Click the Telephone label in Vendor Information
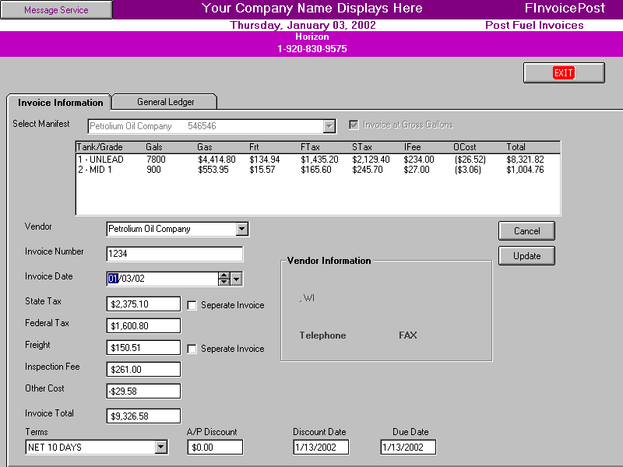This screenshot has height=467, width=623. (322, 335)
